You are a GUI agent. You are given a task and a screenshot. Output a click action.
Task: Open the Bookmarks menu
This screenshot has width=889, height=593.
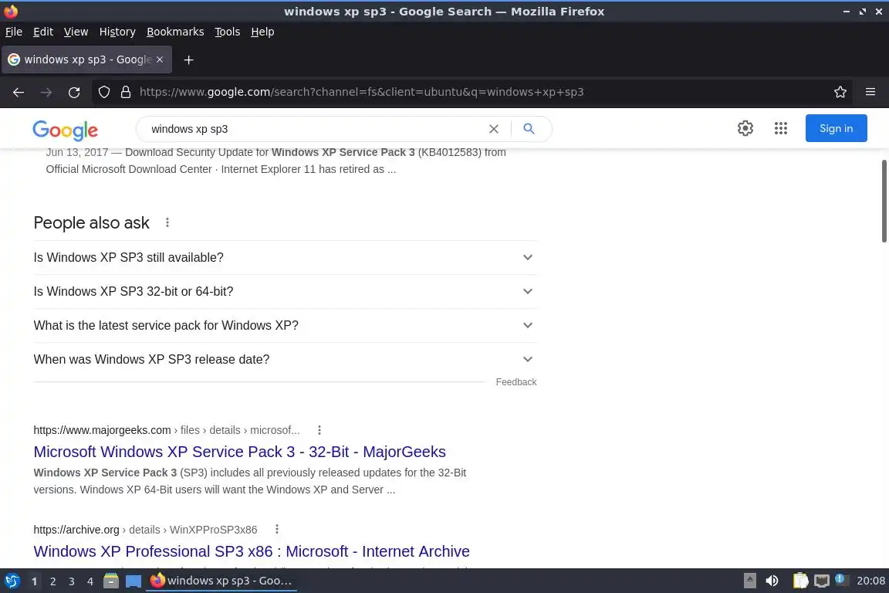pyautogui.click(x=175, y=32)
